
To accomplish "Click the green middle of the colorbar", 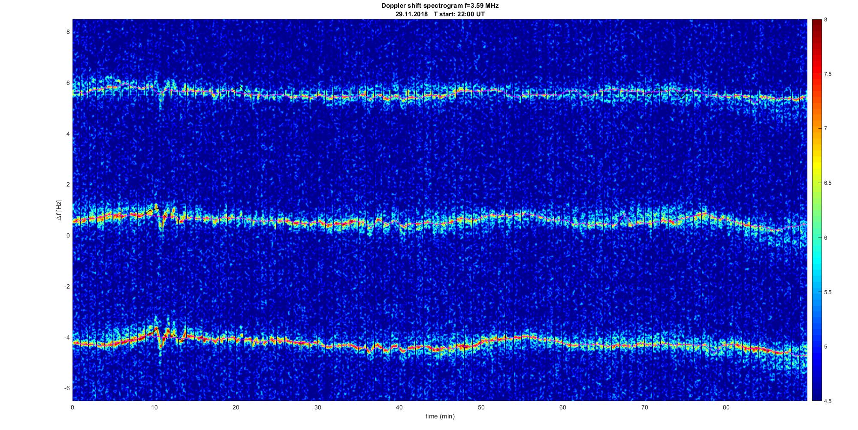I will click(816, 210).
